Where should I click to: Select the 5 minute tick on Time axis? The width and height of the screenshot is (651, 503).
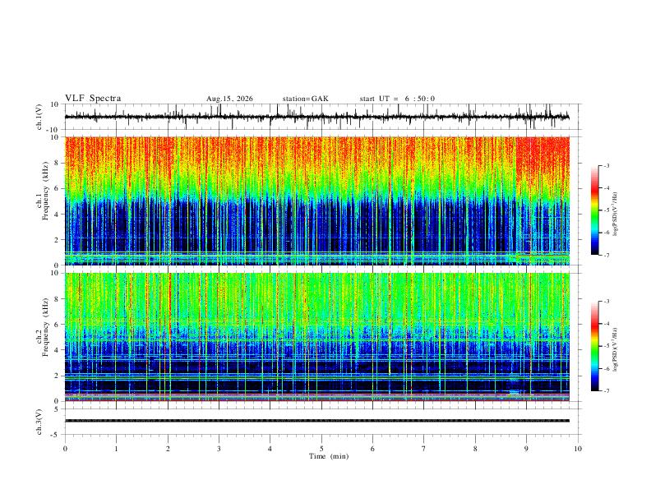click(321, 449)
